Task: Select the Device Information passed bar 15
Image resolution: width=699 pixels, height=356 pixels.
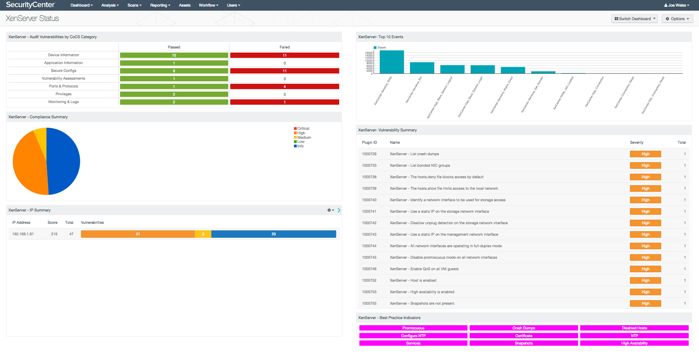Action: coord(174,55)
